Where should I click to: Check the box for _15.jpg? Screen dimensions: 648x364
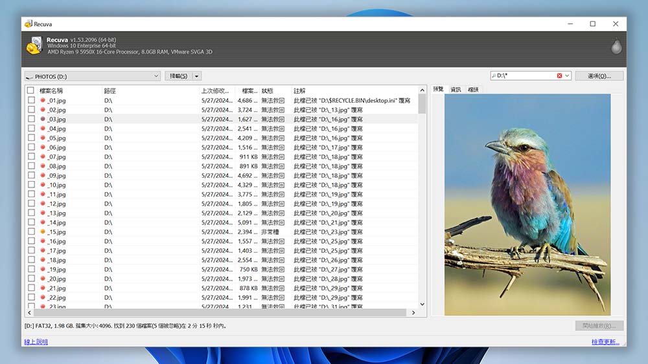coord(31,231)
